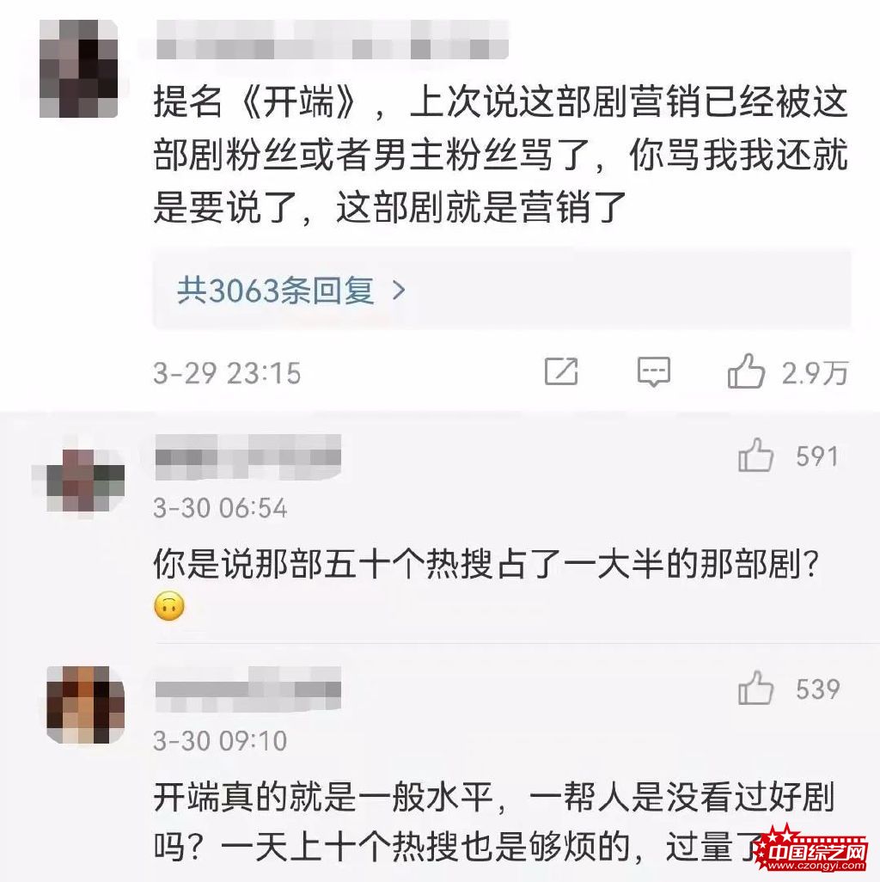Tap the reply text about 五十个热搜
This screenshot has width=880, height=882.
point(486,564)
